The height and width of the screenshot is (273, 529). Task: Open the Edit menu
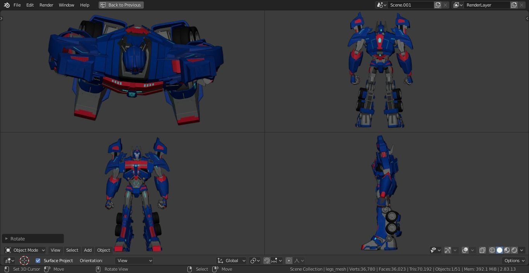[x=30, y=5]
